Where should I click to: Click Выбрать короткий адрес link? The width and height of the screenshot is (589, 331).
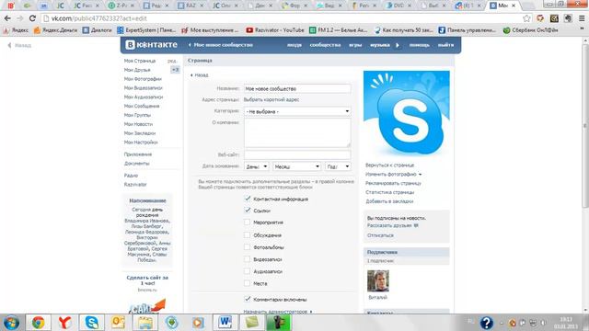tap(271, 100)
